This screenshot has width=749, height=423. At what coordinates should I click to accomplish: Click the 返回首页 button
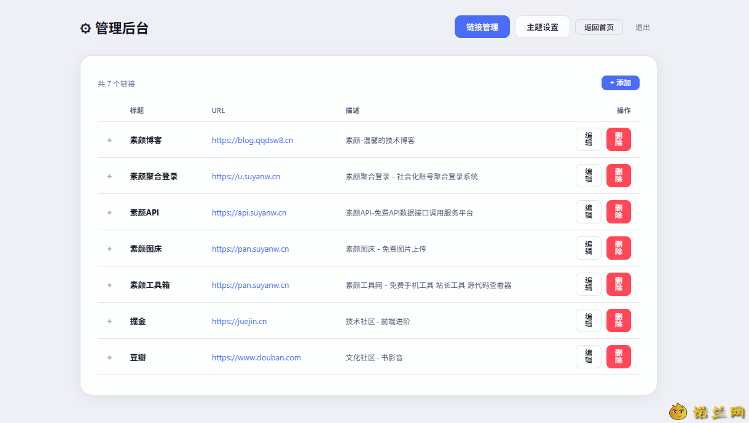[599, 27]
